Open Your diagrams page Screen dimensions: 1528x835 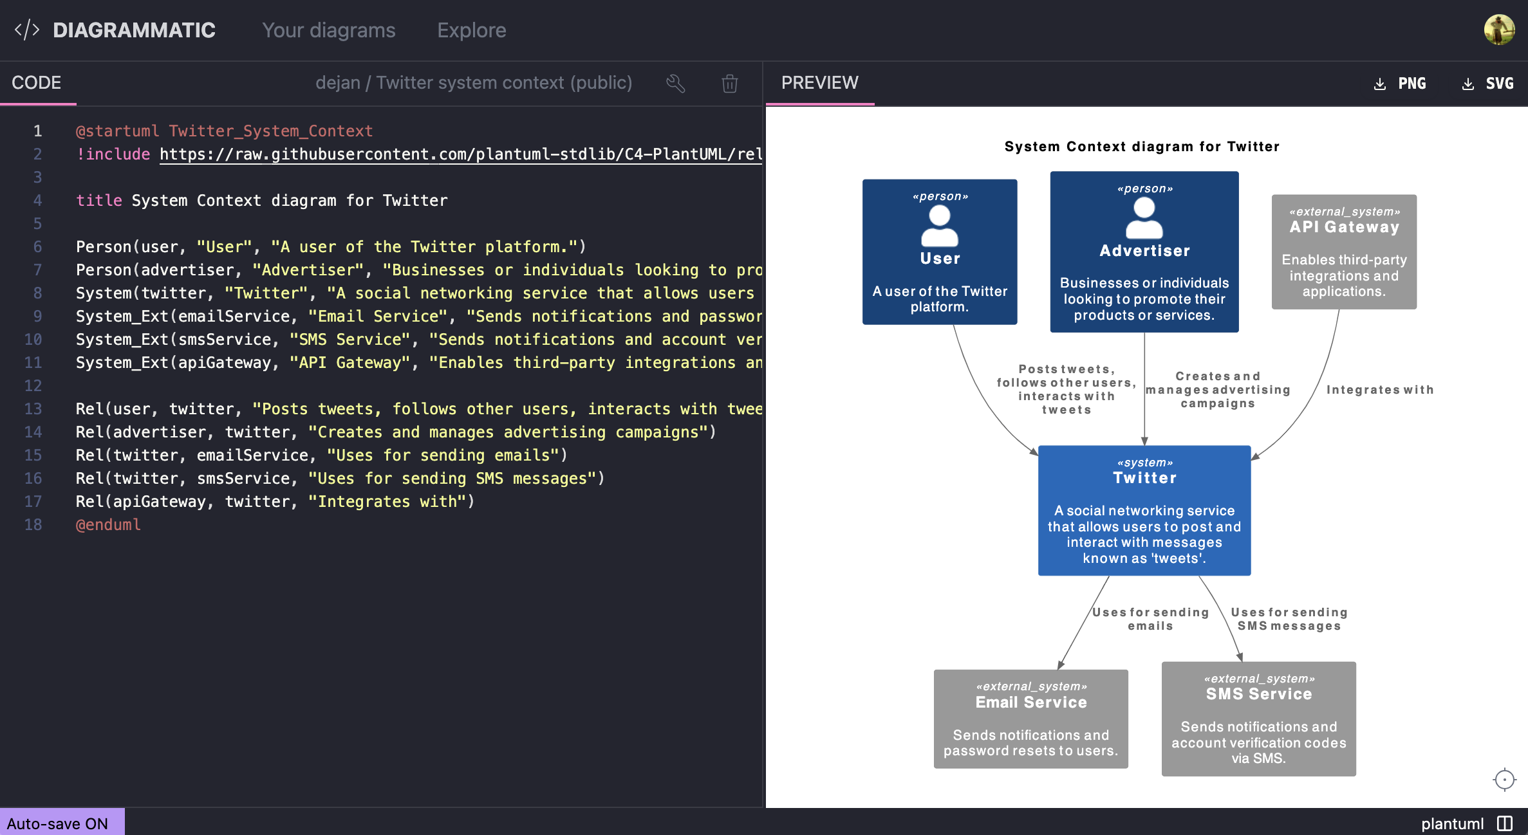click(329, 30)
